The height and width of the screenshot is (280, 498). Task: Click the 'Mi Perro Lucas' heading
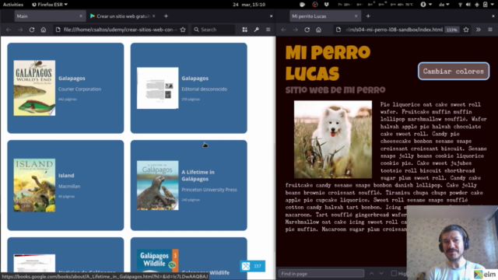click(x=328, y=62)
